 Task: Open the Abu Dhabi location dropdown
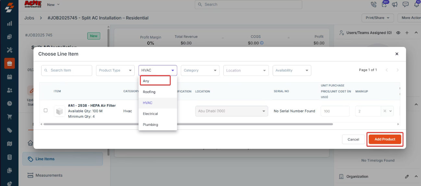pyautogui.click(x=231, y=111)
